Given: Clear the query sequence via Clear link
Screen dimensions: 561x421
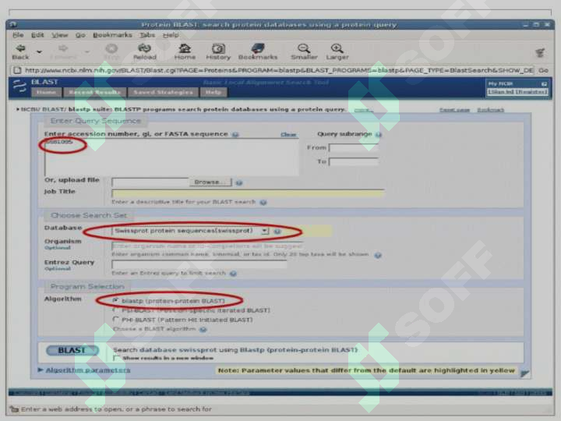Looking at the screenshot, I should [288, 135].
